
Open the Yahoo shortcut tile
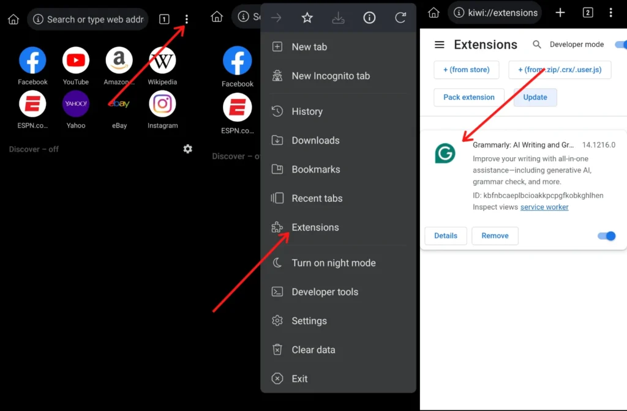76,105
